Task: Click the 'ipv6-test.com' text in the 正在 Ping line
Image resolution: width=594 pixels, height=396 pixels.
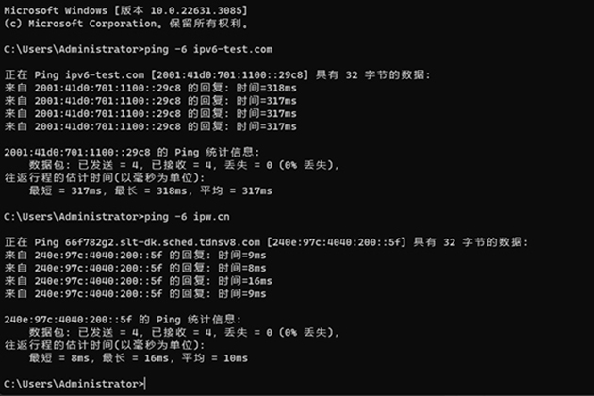Action: (x=105, y=75)
